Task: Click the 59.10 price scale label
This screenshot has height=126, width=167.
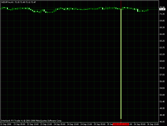Action: point(162,68)
